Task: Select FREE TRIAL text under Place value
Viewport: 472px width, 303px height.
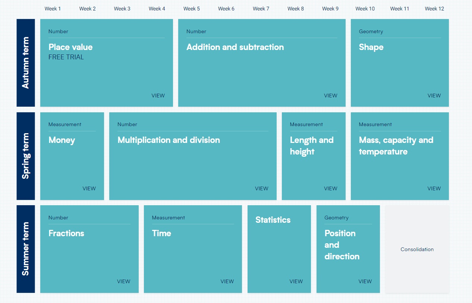Action: (66, 57)
